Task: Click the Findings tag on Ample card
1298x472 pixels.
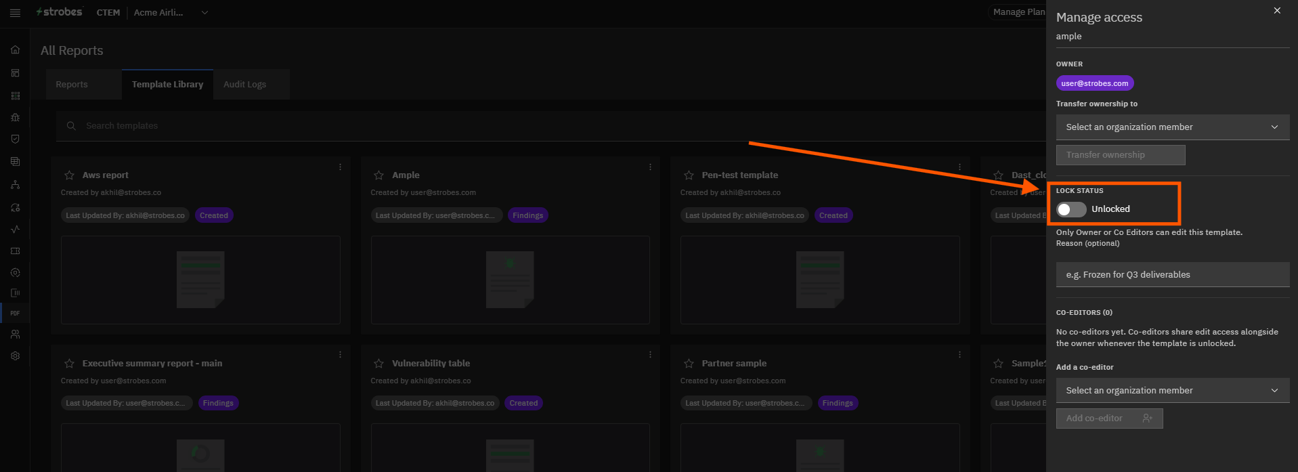Action: [x=527, y=216]
